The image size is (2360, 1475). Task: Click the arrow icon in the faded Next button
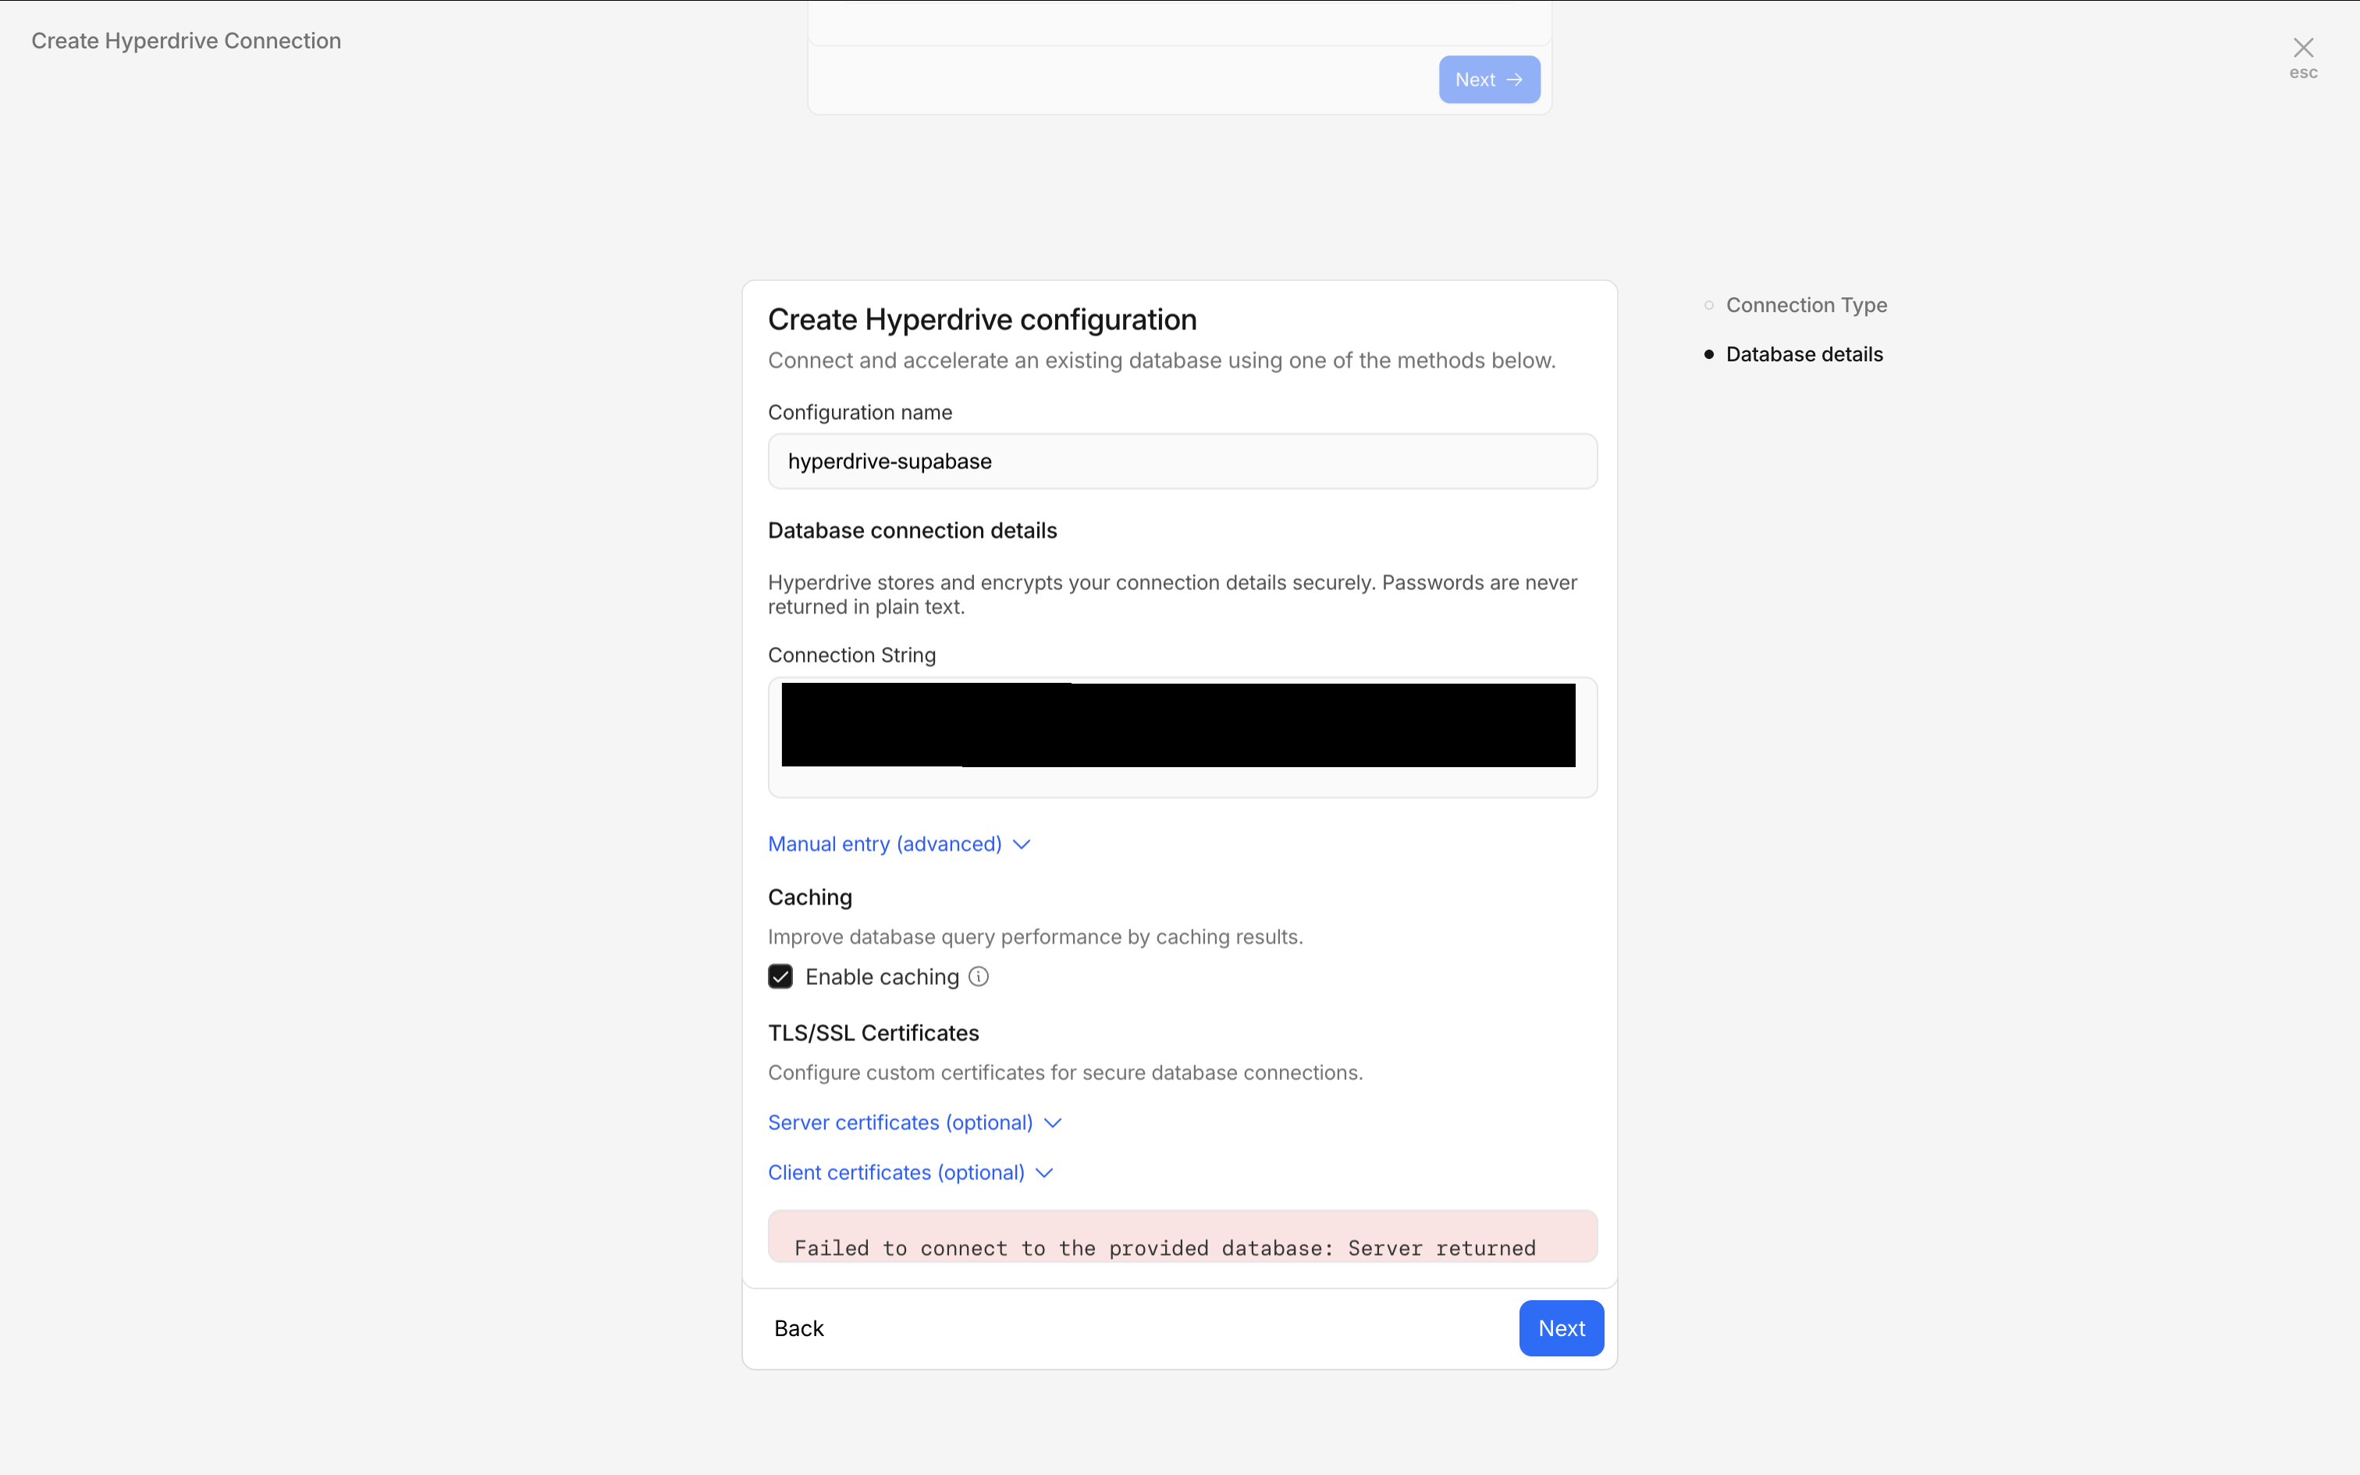1515,80
